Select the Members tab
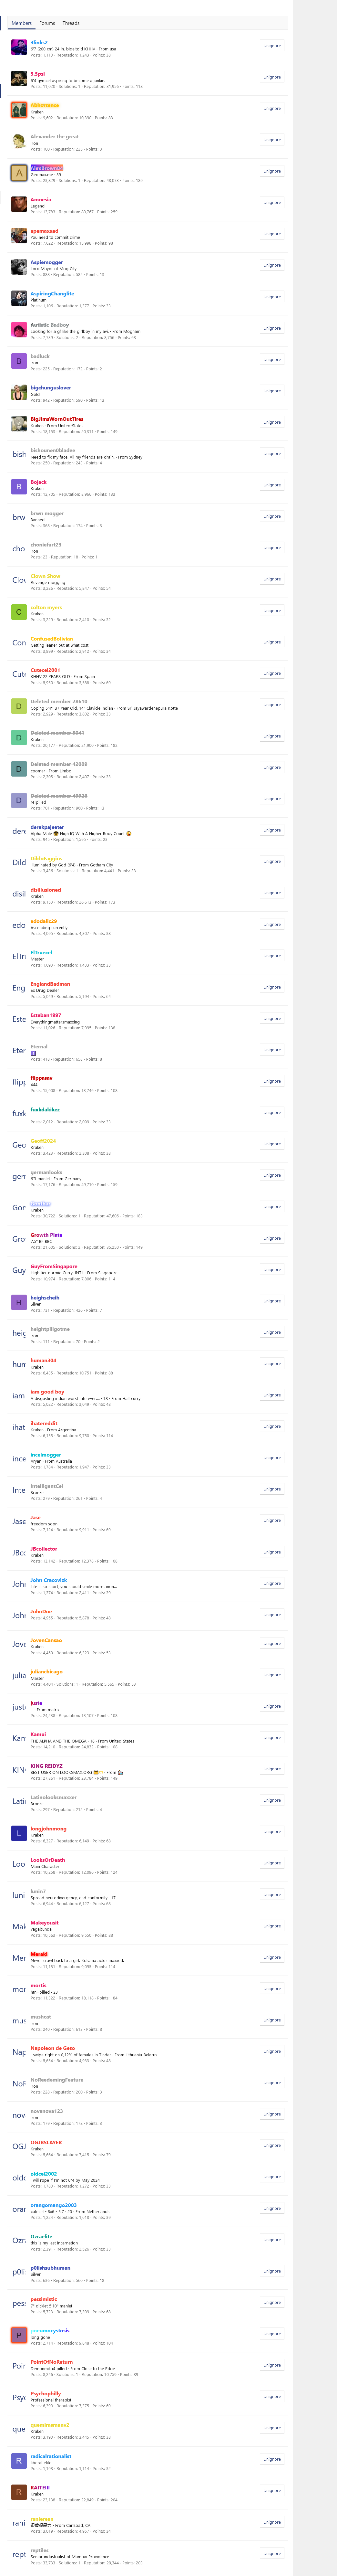This screenshot has height=2576, width=337. pos(21,23)
